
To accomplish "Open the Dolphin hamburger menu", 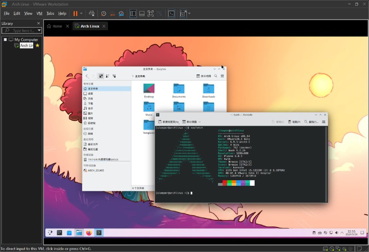I will click(222, 76).
